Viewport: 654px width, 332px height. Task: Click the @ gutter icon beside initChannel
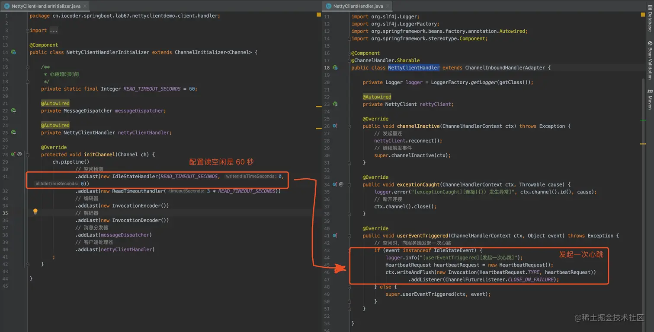point(19,154)
